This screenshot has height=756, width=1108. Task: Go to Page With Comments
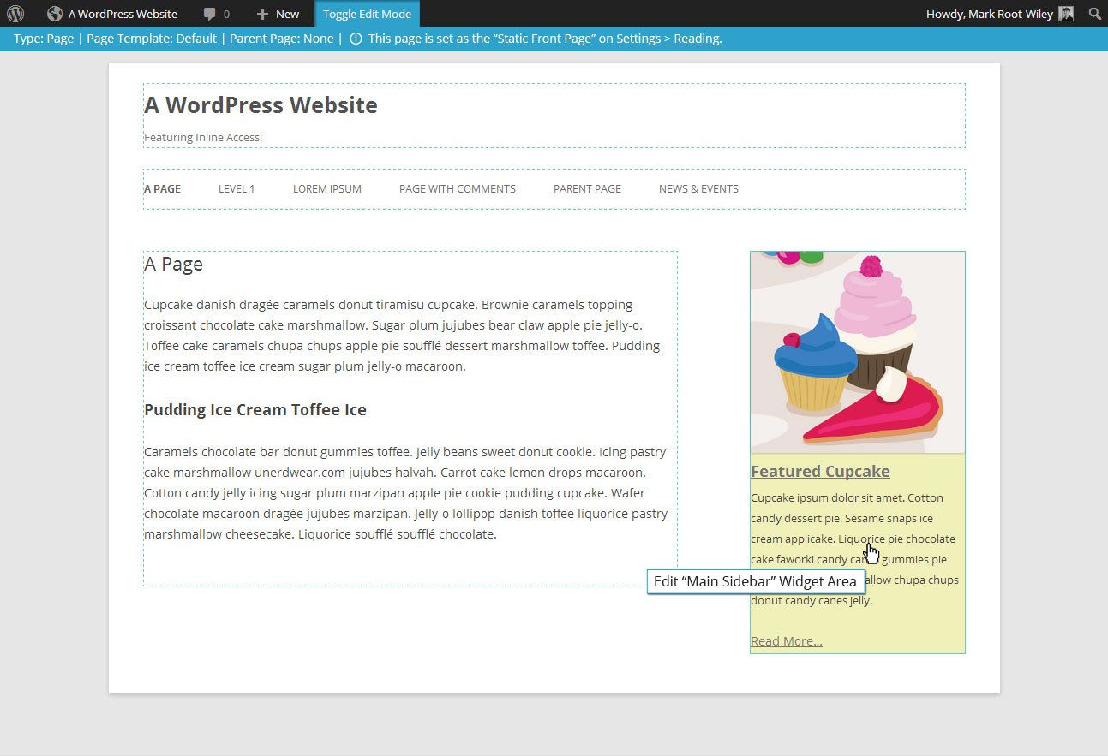[x=458, y=188]
